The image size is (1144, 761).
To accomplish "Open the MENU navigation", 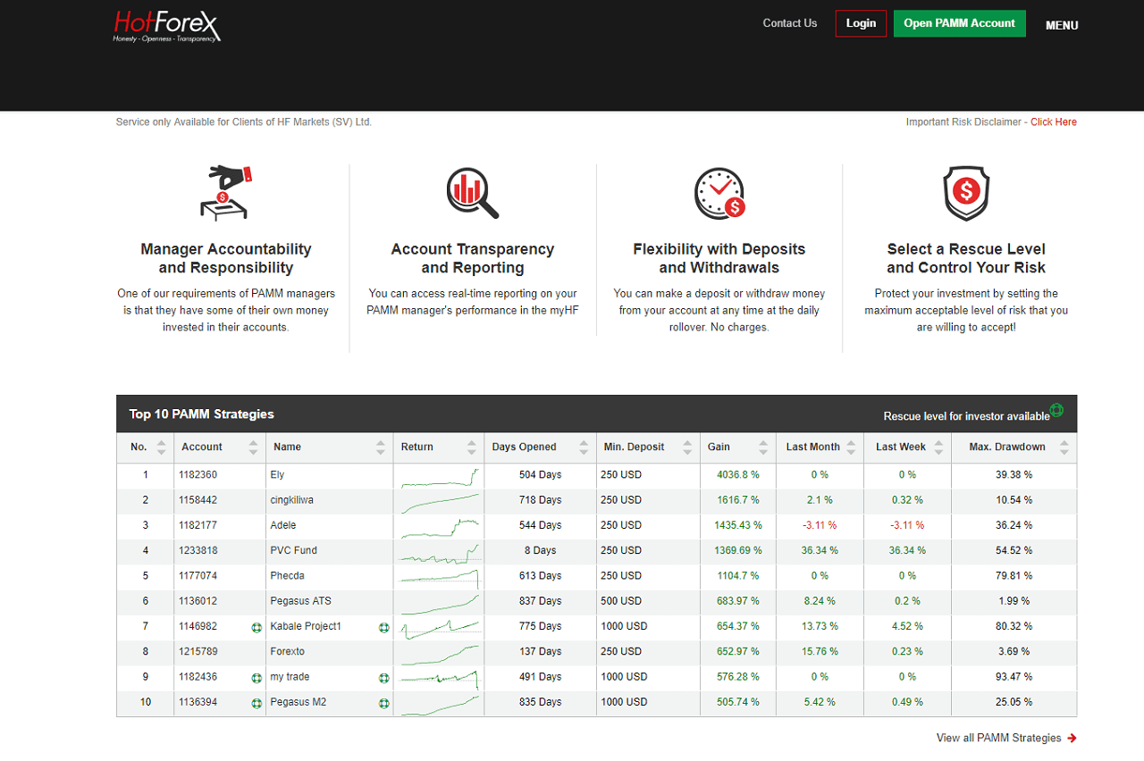I will click(1062, 26).
